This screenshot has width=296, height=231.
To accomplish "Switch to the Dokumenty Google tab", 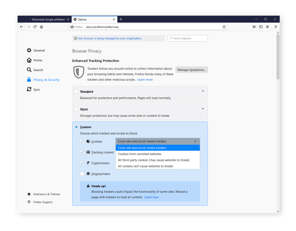I will click(x=48, y=19).
